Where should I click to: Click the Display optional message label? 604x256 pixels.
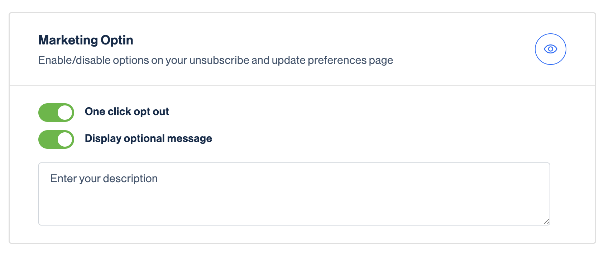pos(148,138)
